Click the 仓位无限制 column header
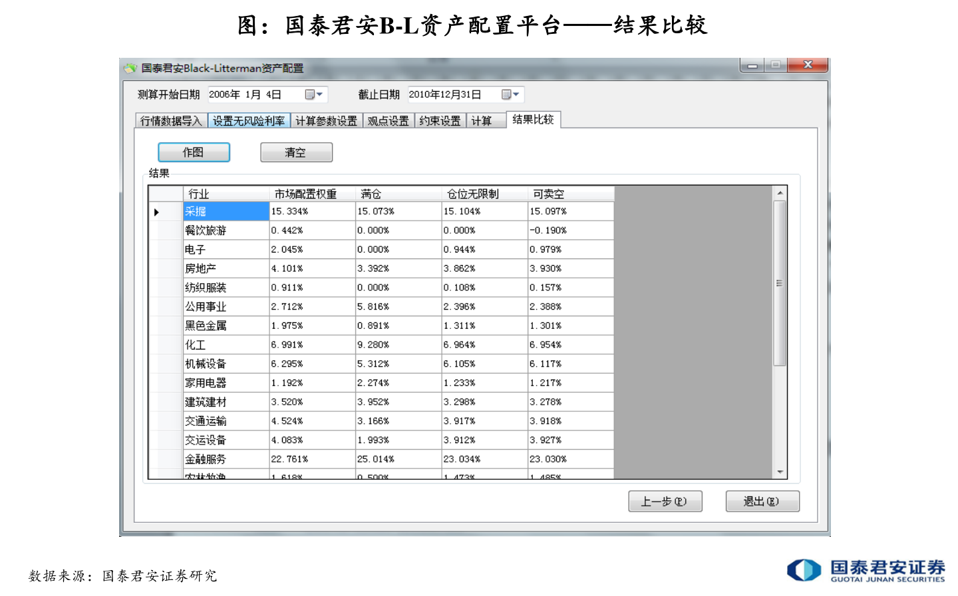The width and height of the screenshot is (958, 596). click(484, 194)
